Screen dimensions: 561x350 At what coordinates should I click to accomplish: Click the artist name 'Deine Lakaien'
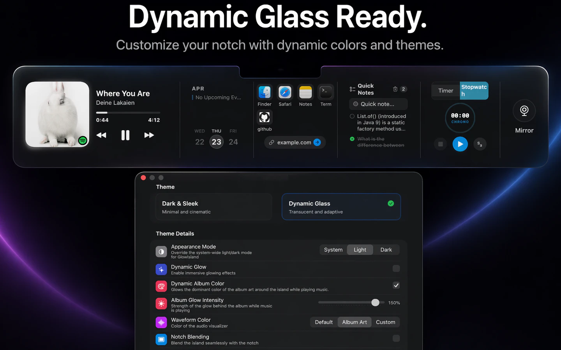pos(115,103)
